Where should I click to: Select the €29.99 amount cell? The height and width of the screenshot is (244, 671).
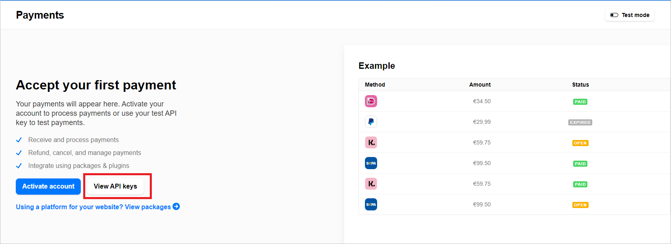pyautogui.click(x=482, y=122)
